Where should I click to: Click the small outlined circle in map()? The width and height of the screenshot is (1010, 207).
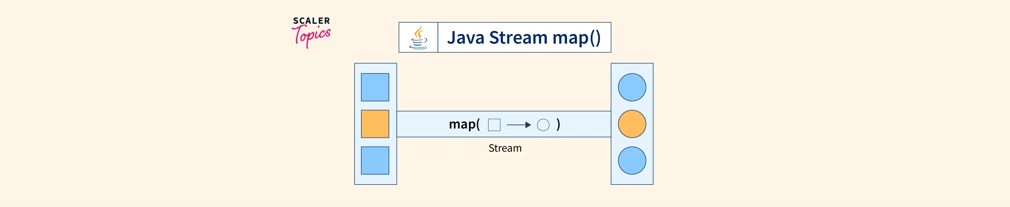(x=543, y=125)
